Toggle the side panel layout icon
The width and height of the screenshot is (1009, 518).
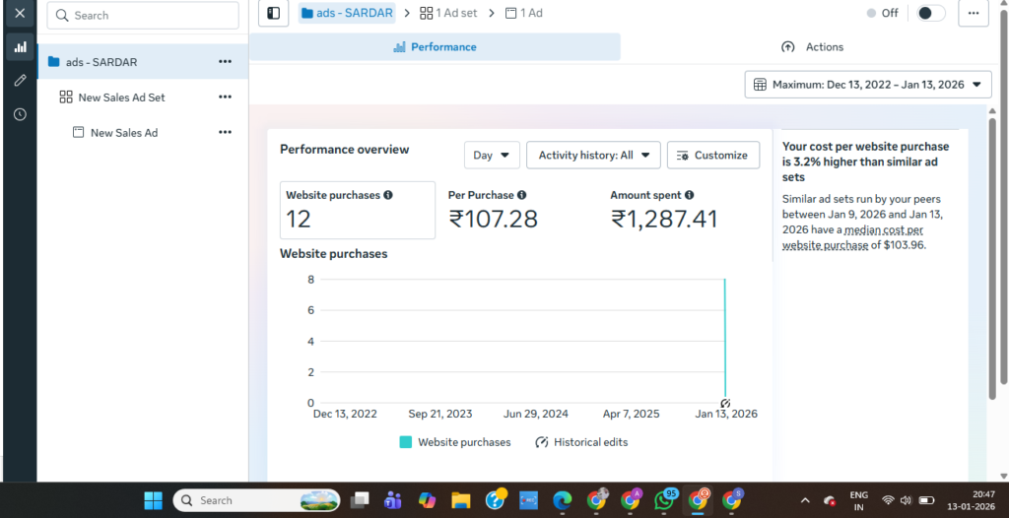274,13
